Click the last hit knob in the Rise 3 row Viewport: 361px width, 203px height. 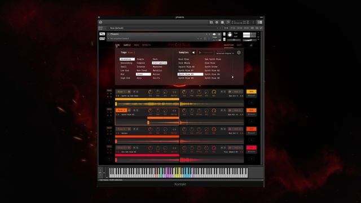point(214,129)
